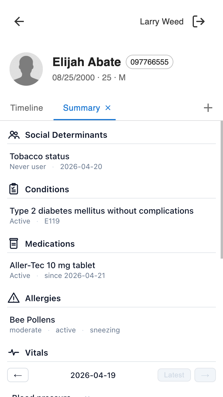Click the patient avatar photo

point(26,69)
